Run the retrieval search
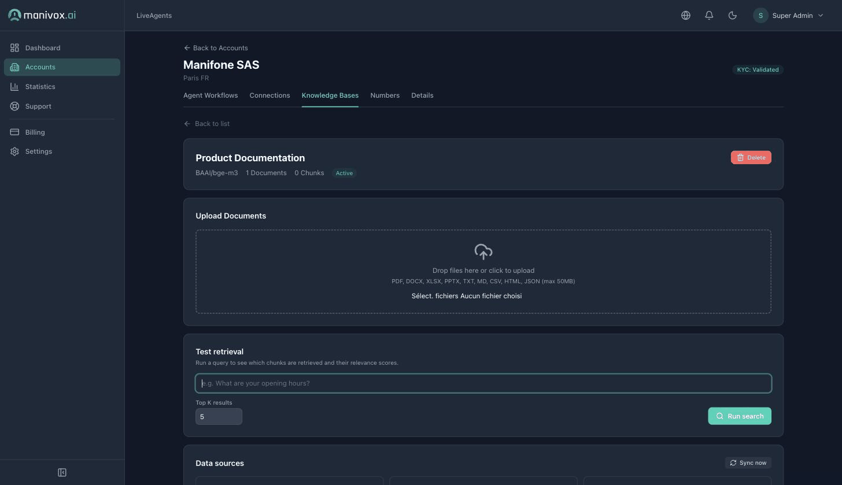This screenshot has height=485, width=842. pos(740,416)
